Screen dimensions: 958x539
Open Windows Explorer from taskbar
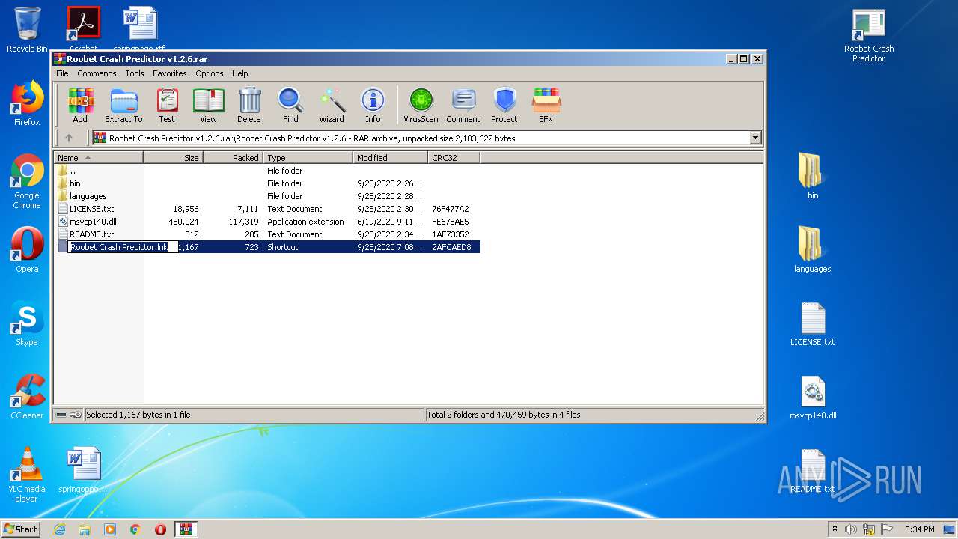pyautogui.click(x=85, y=529)
